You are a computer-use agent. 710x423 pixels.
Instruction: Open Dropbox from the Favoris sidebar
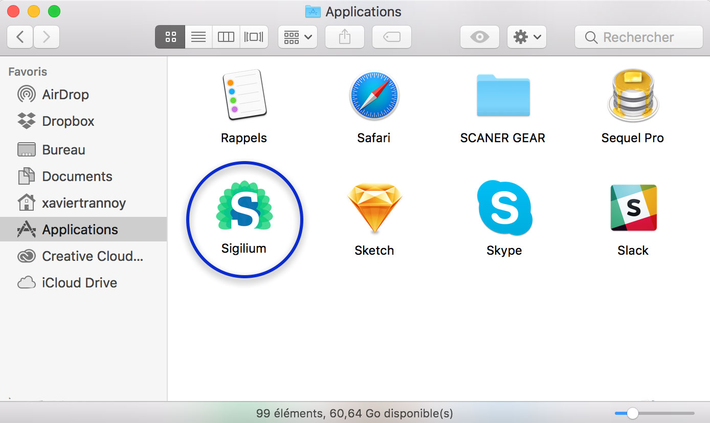point(83,121)
